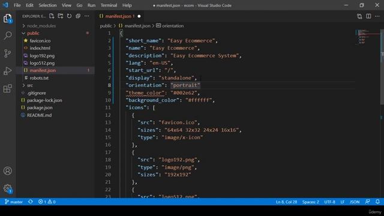Open the Edit menu
The image size is (384, 216).
point(29,5)
